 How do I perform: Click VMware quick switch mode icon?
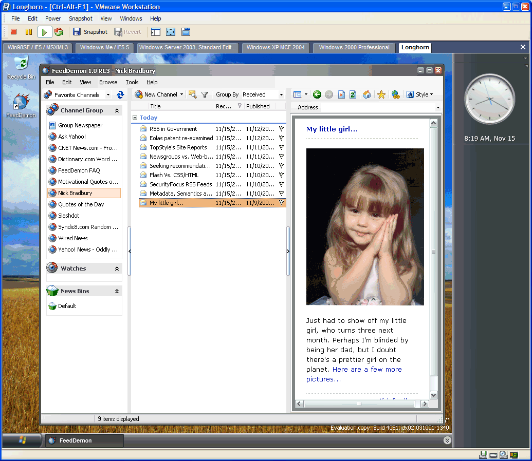186,32
